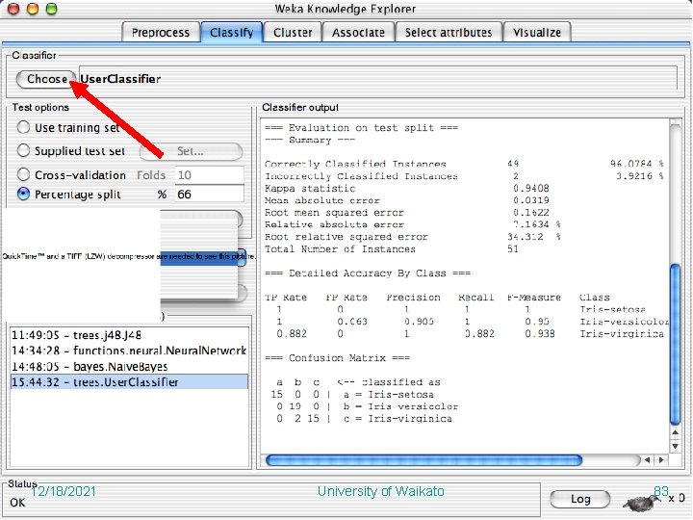This screenshot has width=693, height=520.
Task: Click the Iris-virginica confusion matrix row
Action: pyautogui.click(x=362, y=419)
